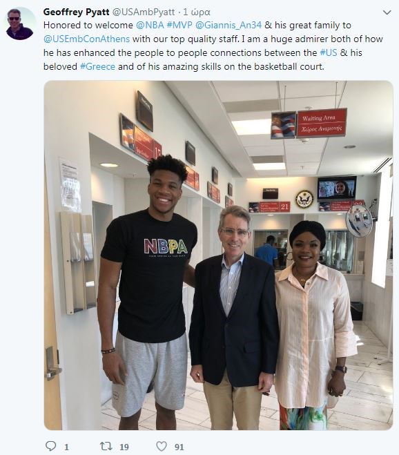Click the like count 91
Image resolution: width=399 pixels, height=455 pixels.
click(179, 447)
